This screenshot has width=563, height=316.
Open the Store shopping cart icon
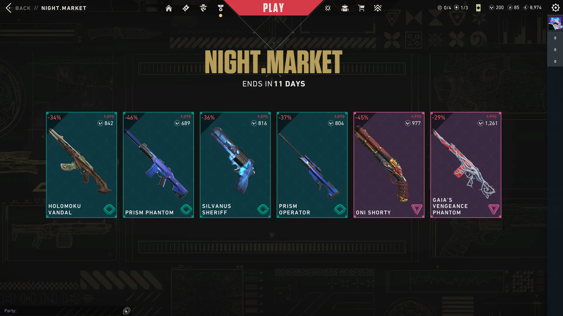pos(361,8)
